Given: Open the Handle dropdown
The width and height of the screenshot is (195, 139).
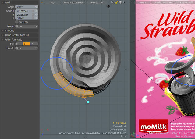Looking at the screenshot, I should pos(27,48).
